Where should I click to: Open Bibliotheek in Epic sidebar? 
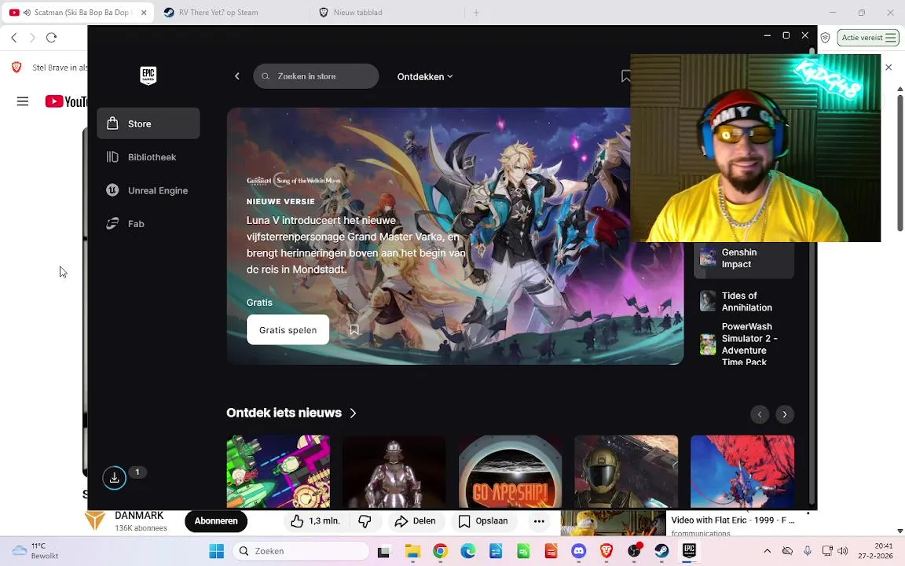(148, 157)
